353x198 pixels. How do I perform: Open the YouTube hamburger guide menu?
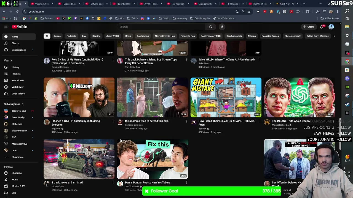tap(6, 27)
